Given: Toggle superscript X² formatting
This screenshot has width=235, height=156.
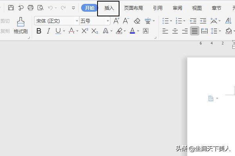Looking at the screenshot, I should coord(85,31).
